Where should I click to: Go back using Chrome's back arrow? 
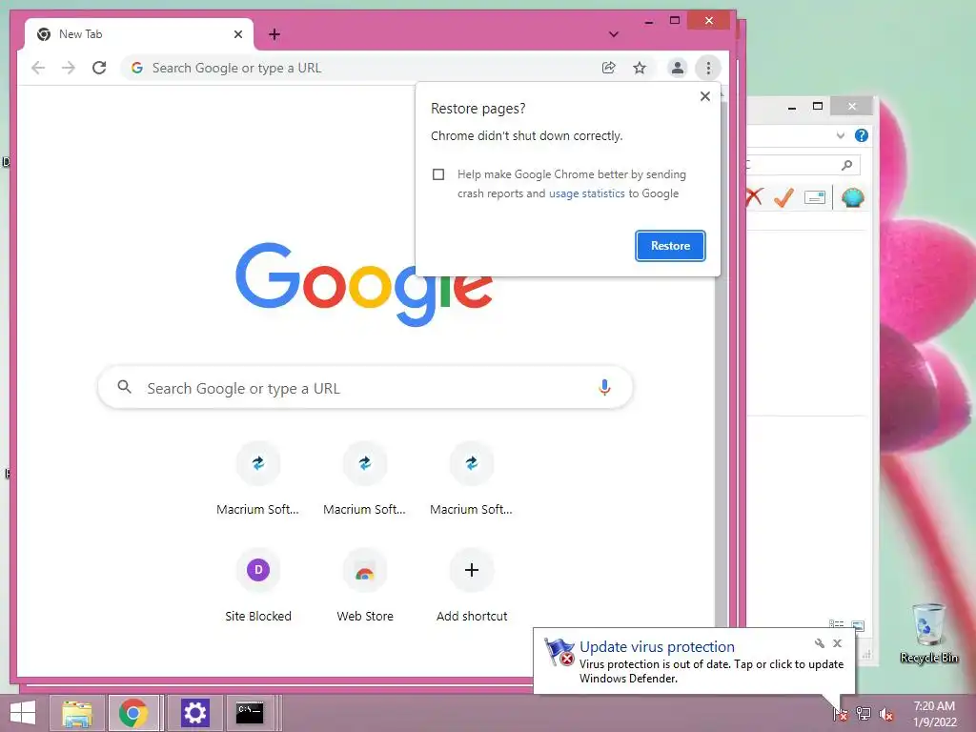pyautogui.click(x=38, y=68)
